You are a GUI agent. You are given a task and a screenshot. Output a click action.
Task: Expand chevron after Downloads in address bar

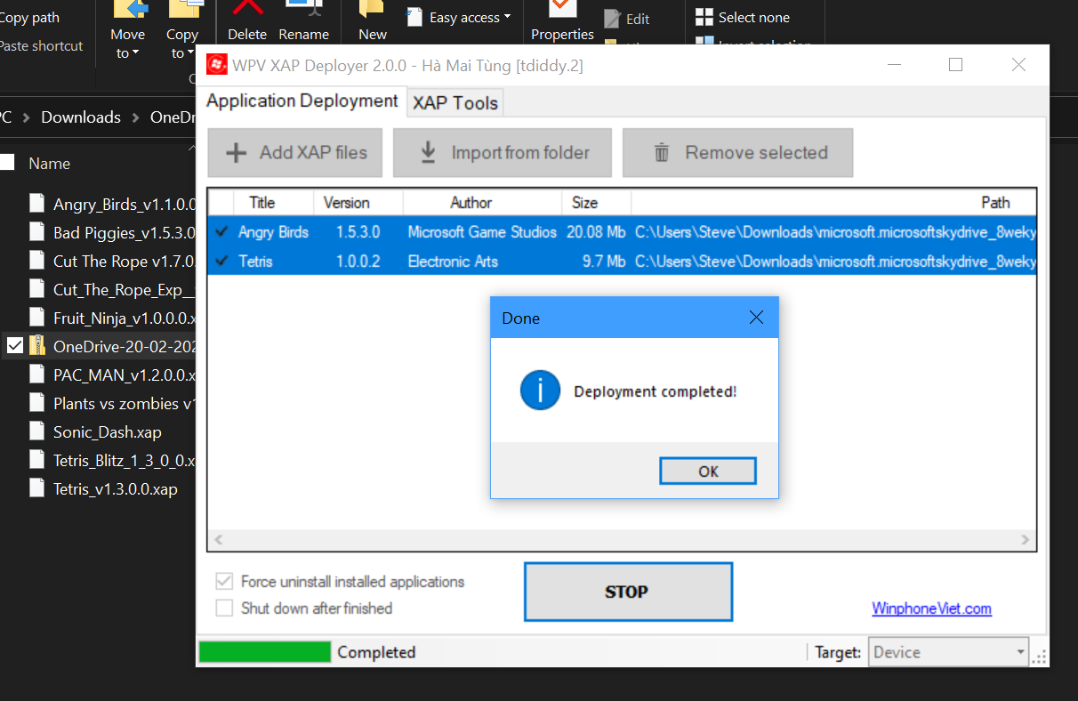pos(136,117)
